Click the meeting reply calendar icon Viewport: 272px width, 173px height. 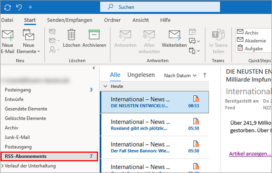[192, 32]
